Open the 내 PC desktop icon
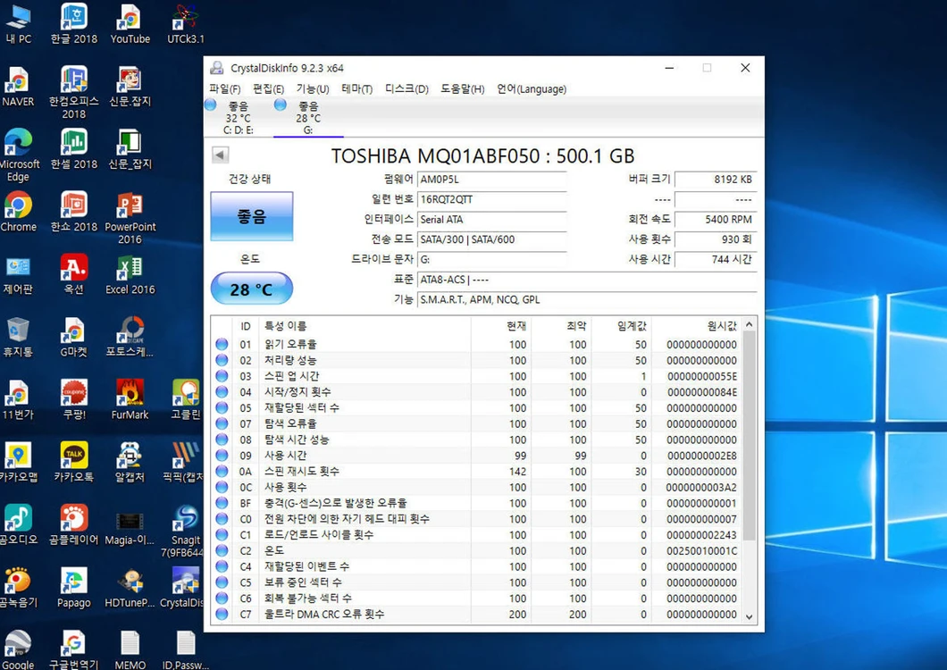The image size is (947, 670). pyautogui.click(x=18, y=24)
